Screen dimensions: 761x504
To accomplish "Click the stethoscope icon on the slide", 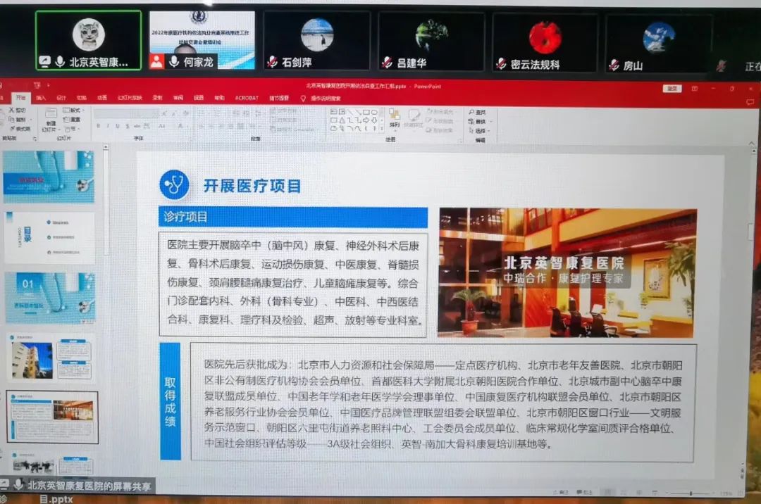I will coord(174,184).
